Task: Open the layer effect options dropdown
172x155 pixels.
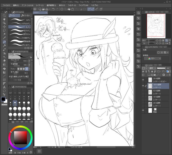Action: [x=168, y=53]
